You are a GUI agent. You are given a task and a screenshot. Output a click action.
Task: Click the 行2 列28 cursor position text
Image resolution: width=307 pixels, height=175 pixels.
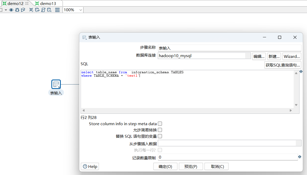tap(88, 117)
